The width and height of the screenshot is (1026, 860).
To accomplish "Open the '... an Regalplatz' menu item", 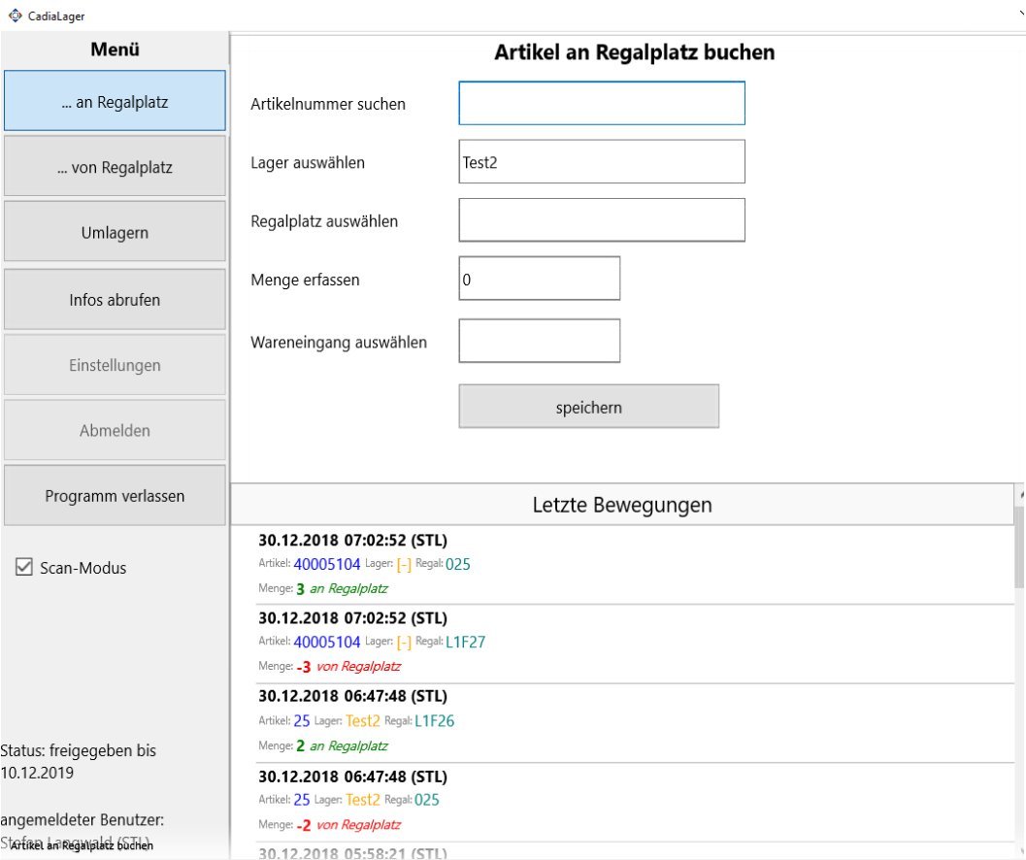I will tap(115, 101).
